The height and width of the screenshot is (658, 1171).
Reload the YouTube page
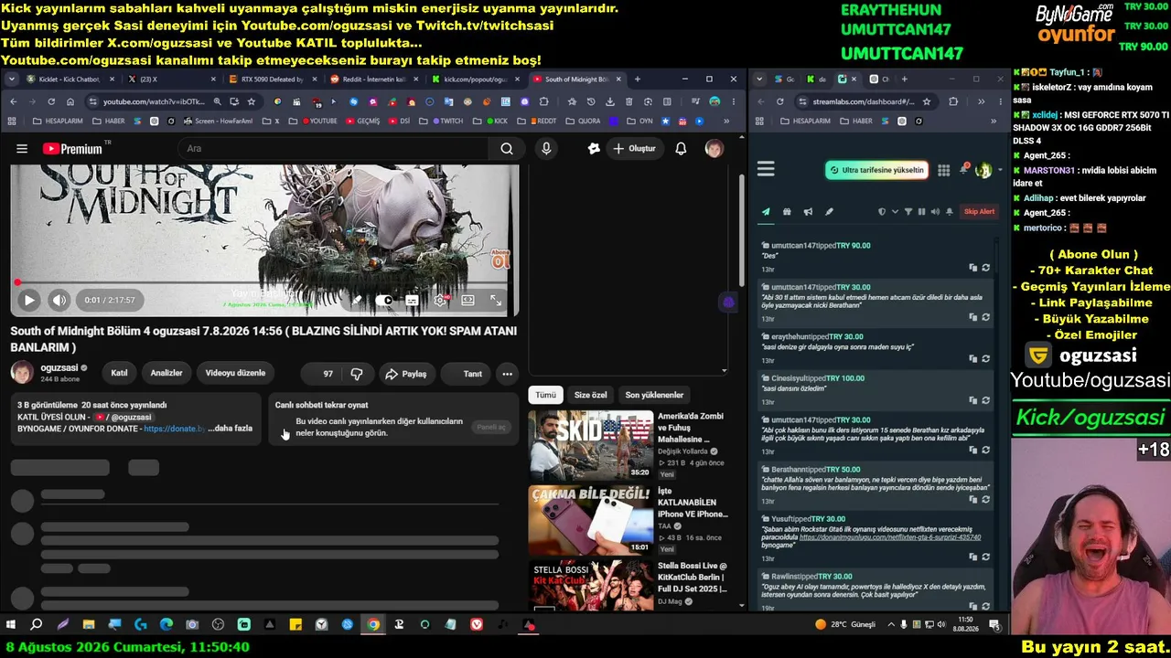(x=51, y=101)
